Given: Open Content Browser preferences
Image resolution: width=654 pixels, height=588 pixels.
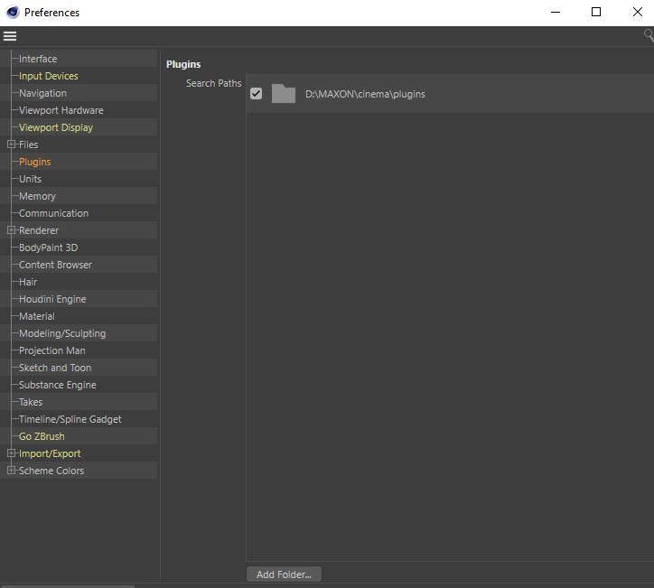Looking at the screenshot, I should pyautogui.click(x=55, y=265).
